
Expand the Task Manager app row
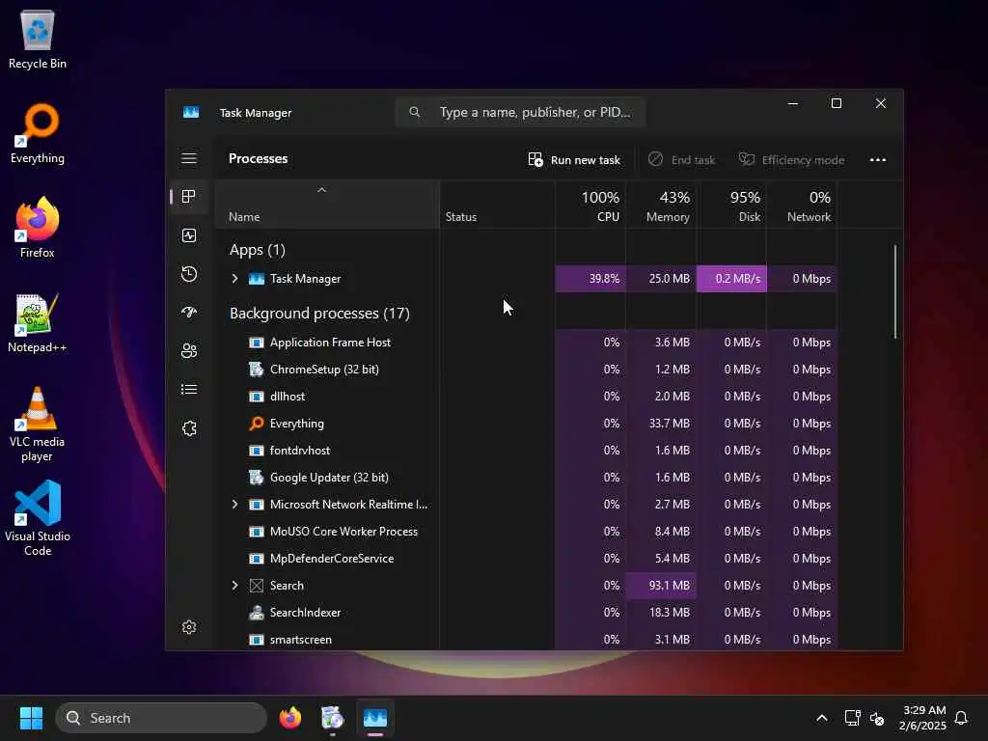[x=234, y=279]
